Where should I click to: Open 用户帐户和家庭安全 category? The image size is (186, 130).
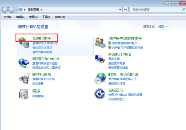[x=125, y=39]
